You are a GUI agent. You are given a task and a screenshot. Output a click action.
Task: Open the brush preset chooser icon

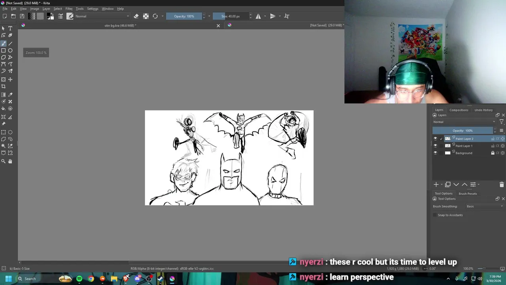(x=70, y=16)
